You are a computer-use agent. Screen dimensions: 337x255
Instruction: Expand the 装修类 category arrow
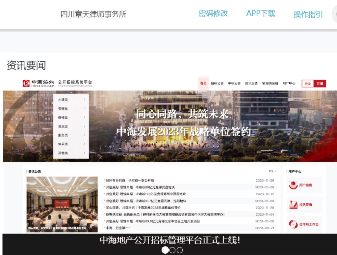85,117
